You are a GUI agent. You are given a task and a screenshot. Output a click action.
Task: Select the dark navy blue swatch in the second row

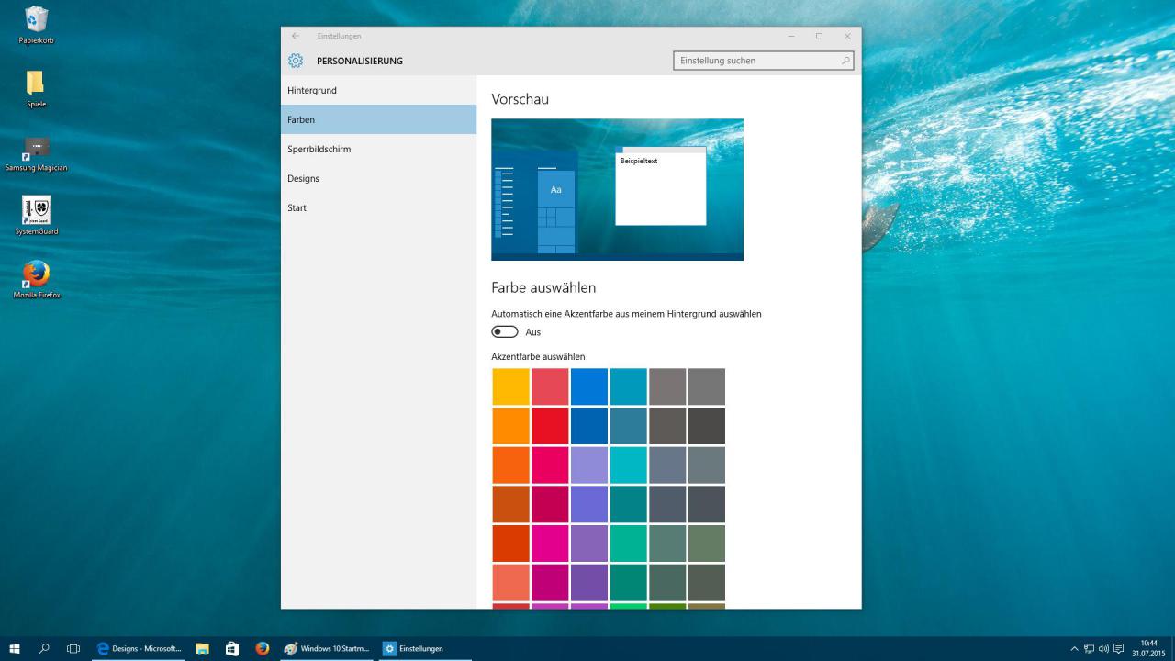pos(589,425)
